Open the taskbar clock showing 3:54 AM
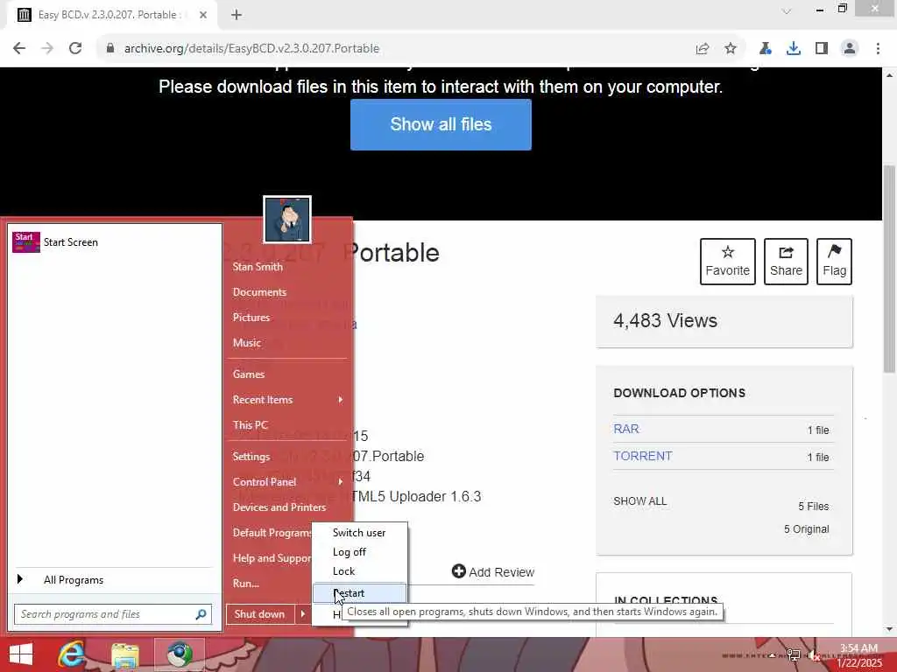The image size is (897, 672). coord(858,654)
